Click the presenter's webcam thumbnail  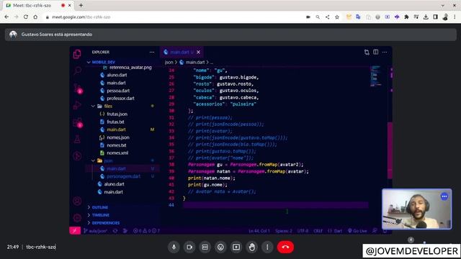[x=416, y=209]
